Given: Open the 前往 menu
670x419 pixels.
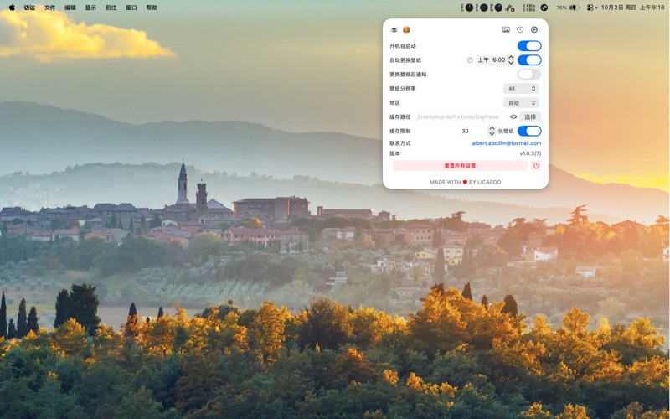Looking at the screenshot, I should point(111,8).
